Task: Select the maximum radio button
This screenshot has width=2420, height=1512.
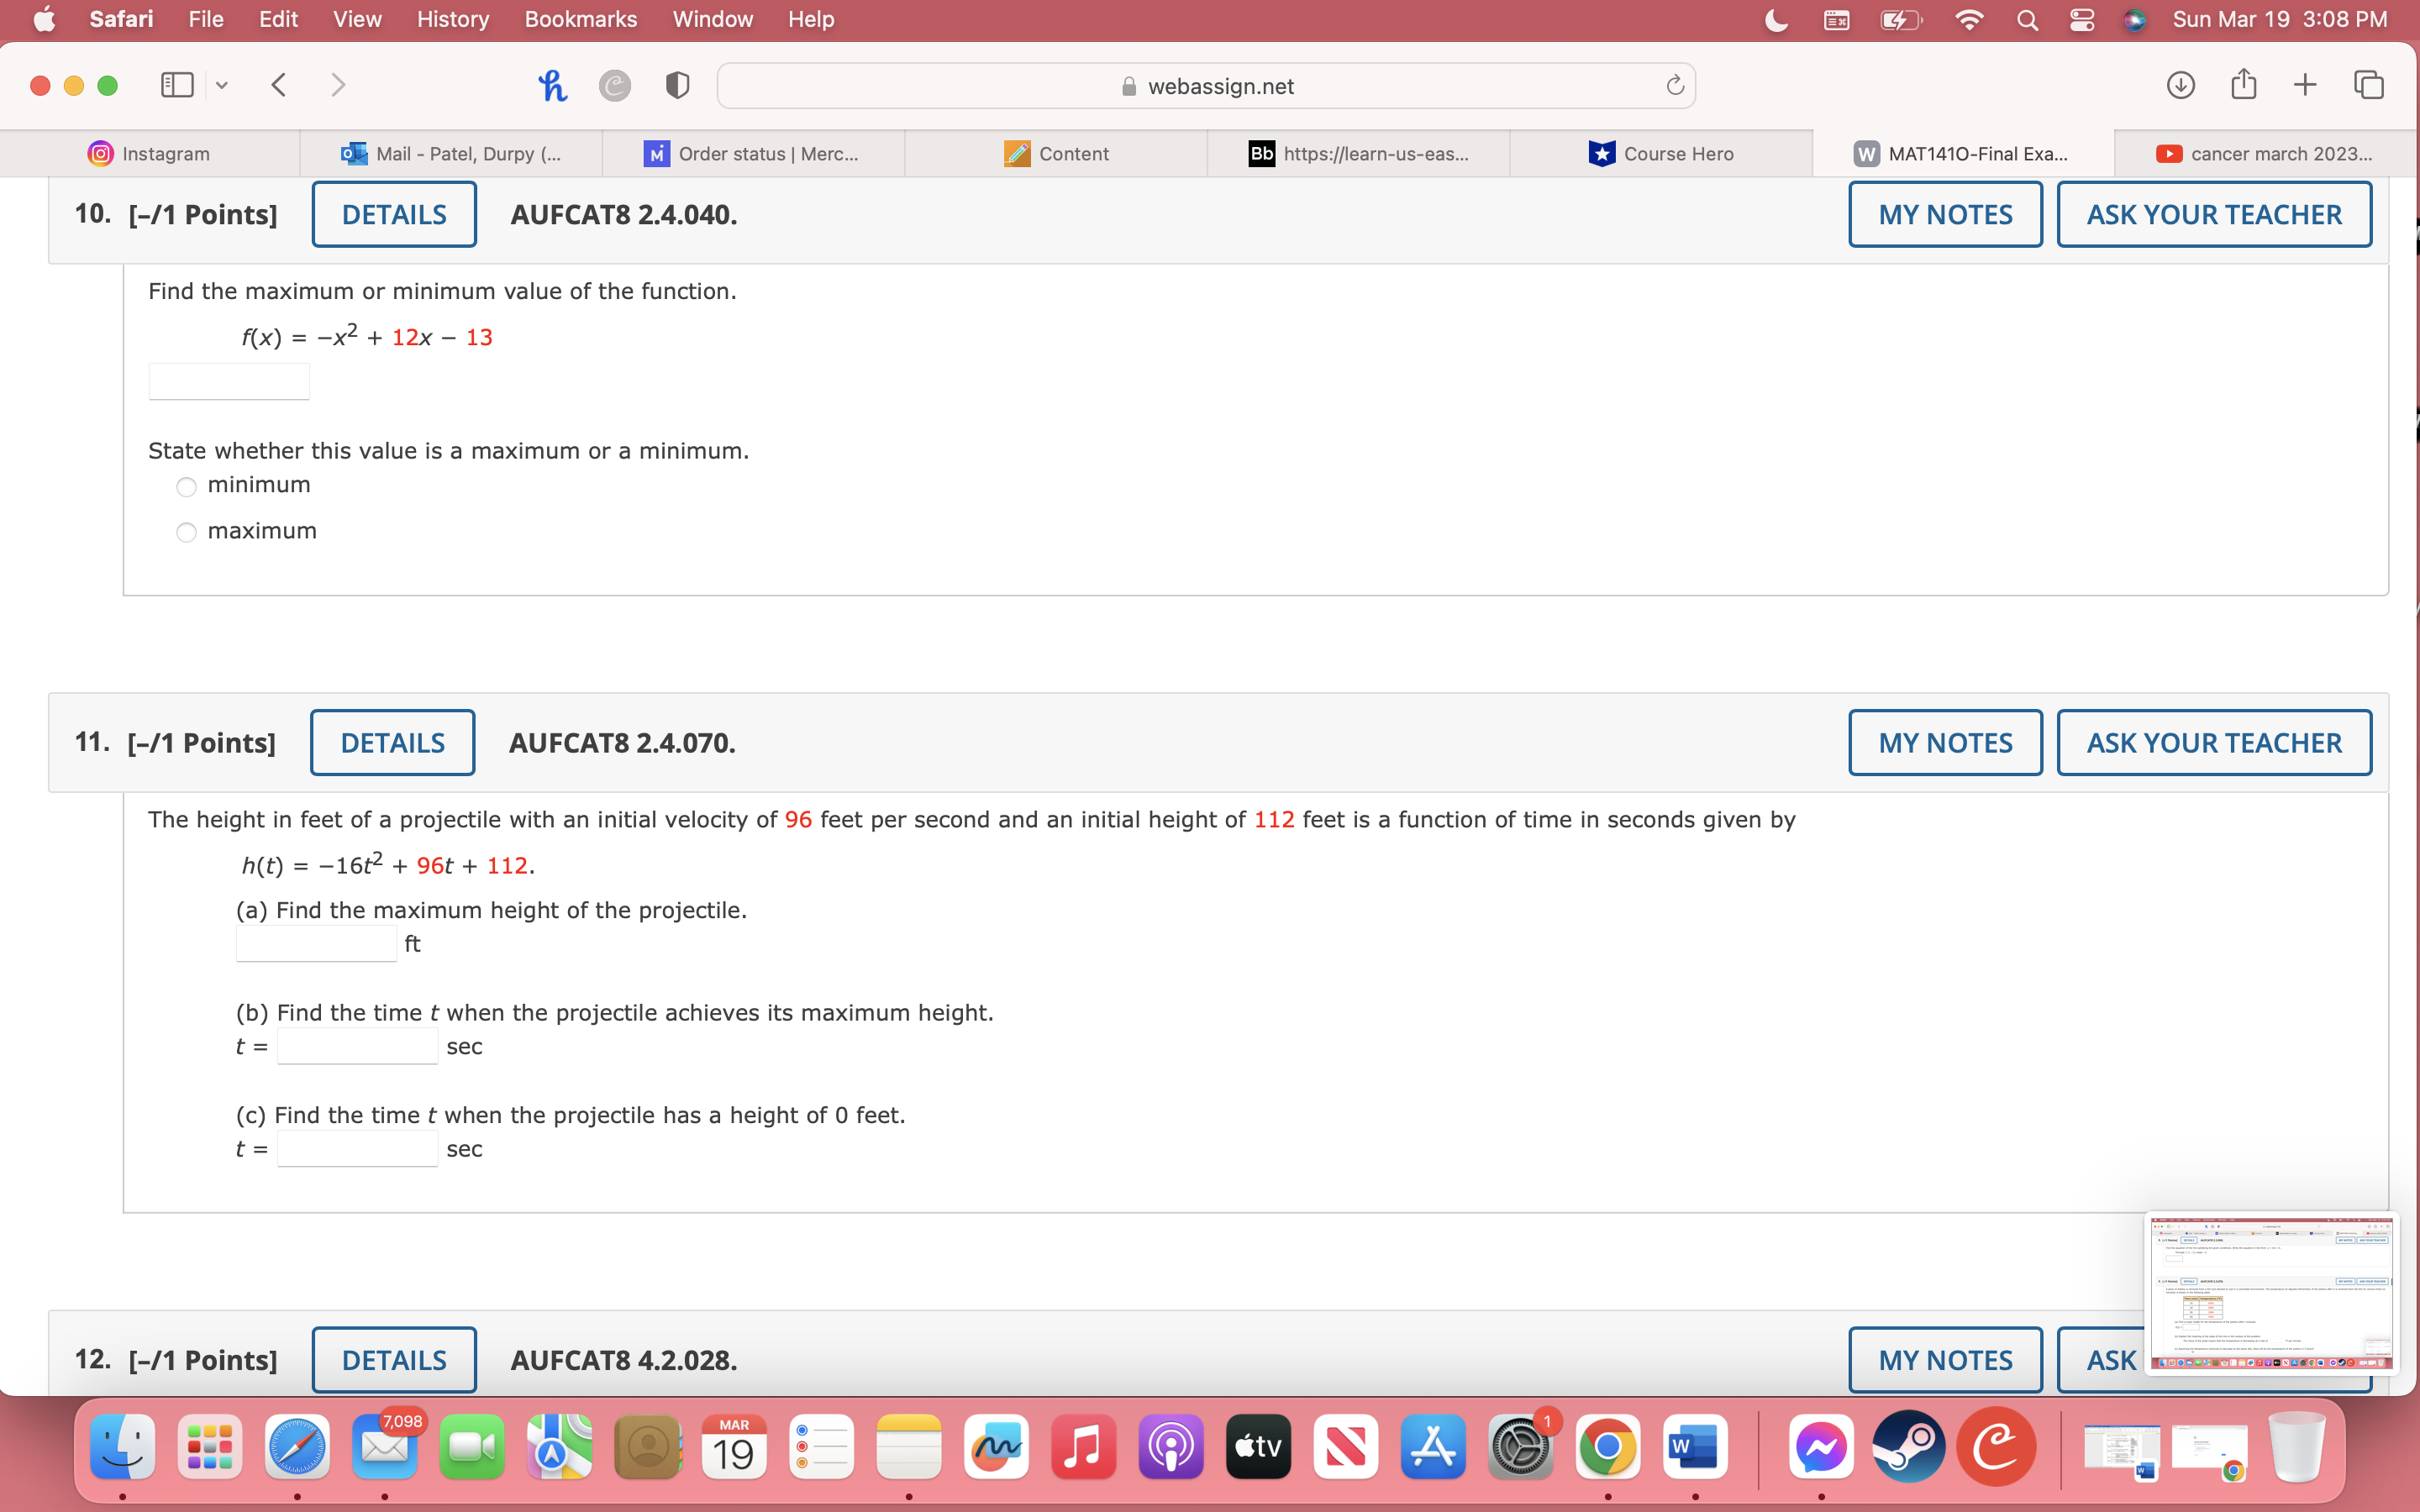Action: (x=186, y=532)
